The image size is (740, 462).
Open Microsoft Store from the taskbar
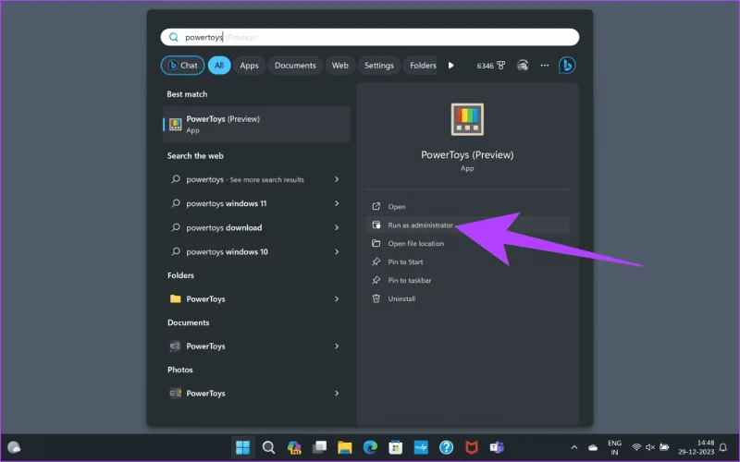[396, 447]
